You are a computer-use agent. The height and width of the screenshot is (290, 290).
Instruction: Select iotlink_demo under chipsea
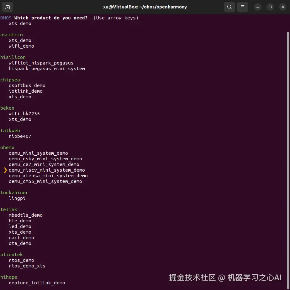(26, 91)
